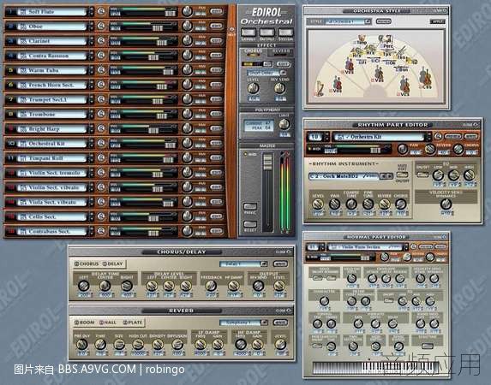Click volume slider handle on Oboe row
The image size is (491, 385).
tap(157, 28)
